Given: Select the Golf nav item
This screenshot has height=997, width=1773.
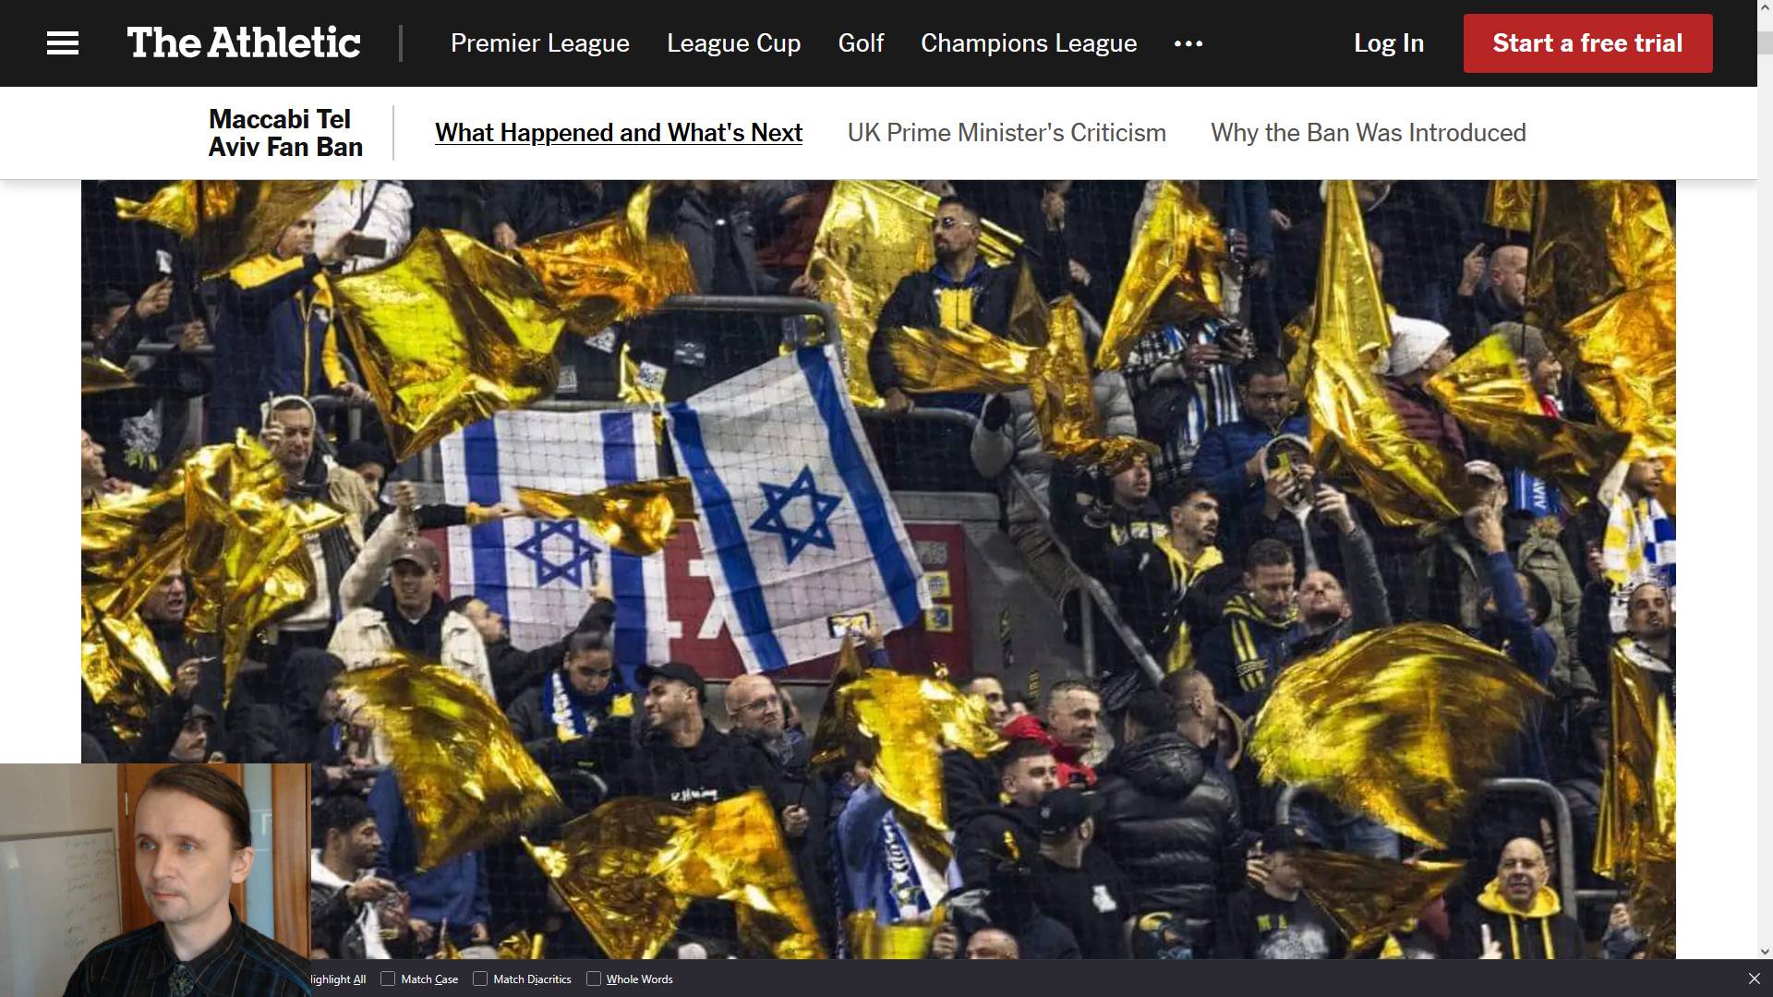Looking at the screenshot, I should (861, 43).
